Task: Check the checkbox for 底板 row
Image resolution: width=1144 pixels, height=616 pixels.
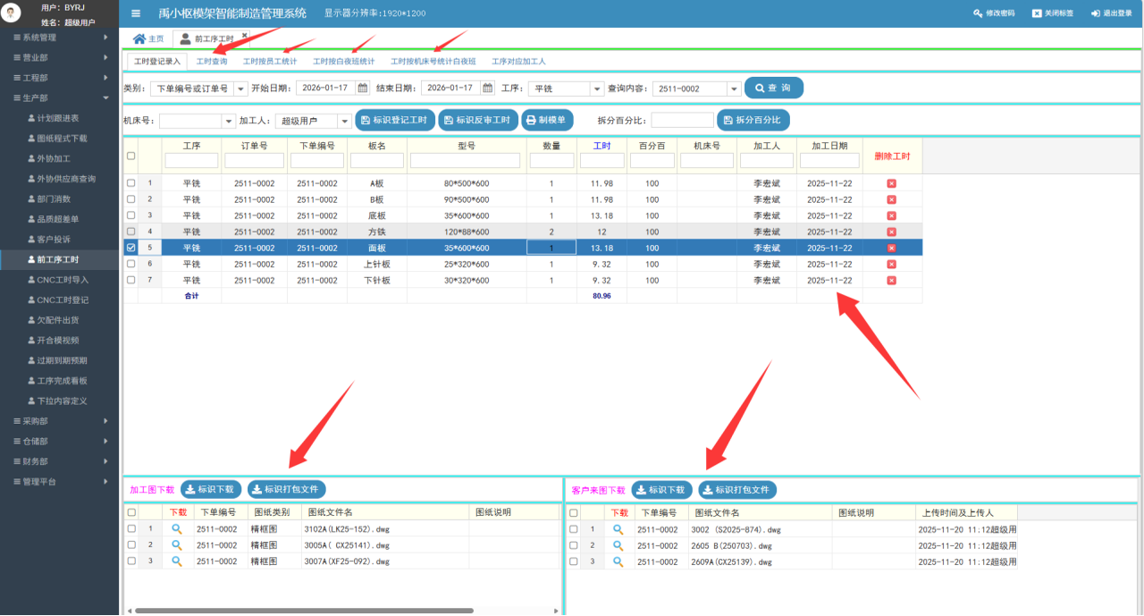Action: click(x=131, y=215)
